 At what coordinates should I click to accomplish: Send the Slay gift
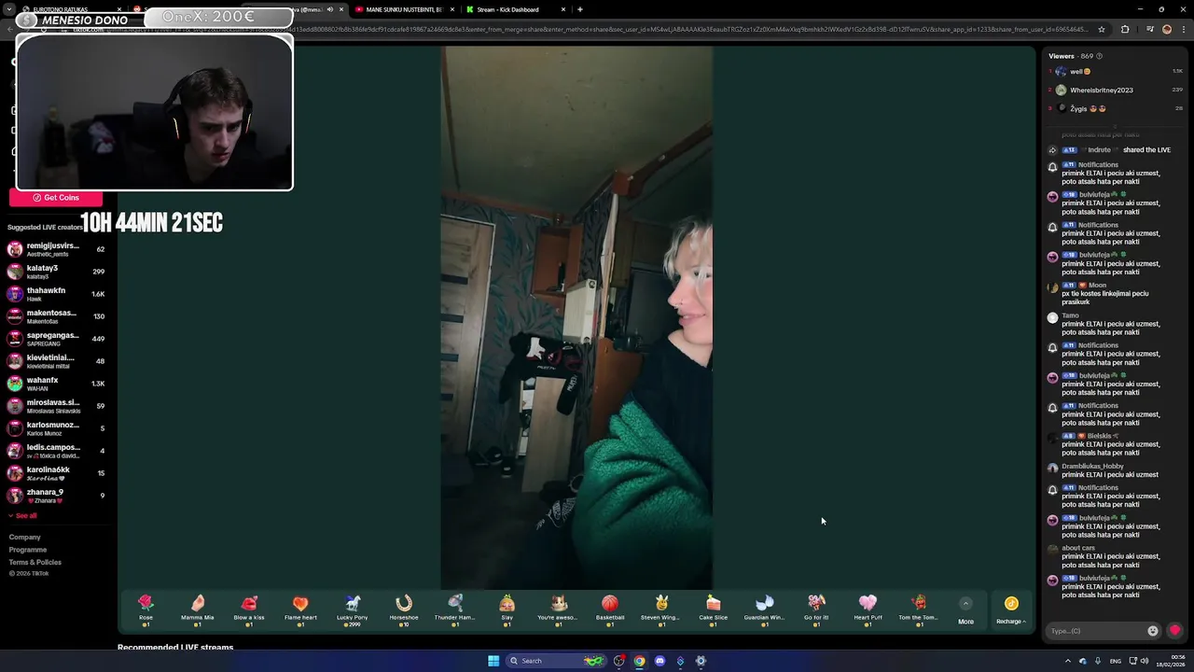click(x=507, y=610)
